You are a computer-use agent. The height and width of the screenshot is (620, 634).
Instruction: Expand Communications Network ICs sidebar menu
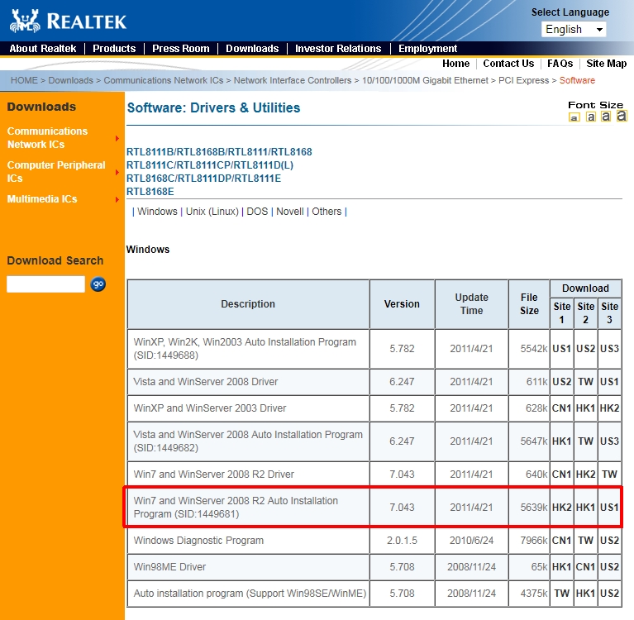click(117, 138)
